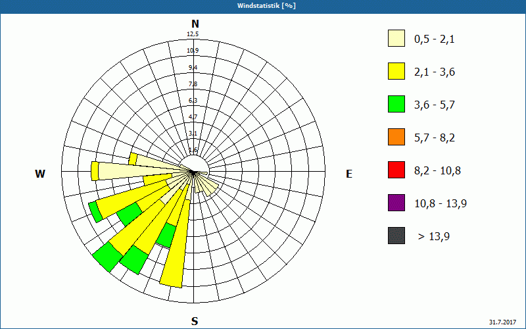Click the dark gray > 13,9 legend swatch
Image resolution: width=526 pixels, height=329 pixels.
point(396,236)
